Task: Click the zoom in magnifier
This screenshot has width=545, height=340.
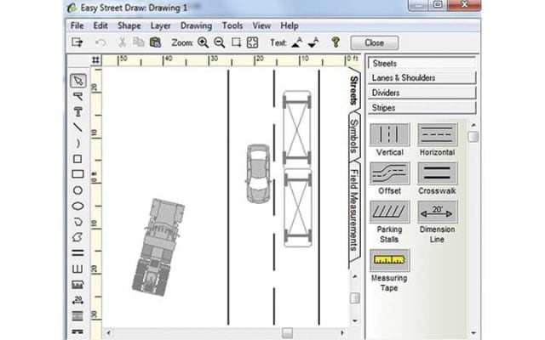Action: tap(203, 42)
